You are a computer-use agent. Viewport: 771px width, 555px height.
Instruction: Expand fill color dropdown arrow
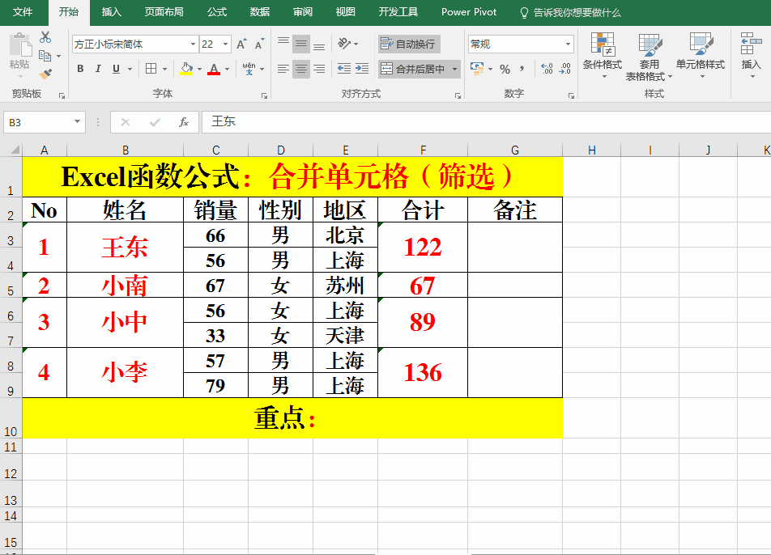[x=199, y=70]
